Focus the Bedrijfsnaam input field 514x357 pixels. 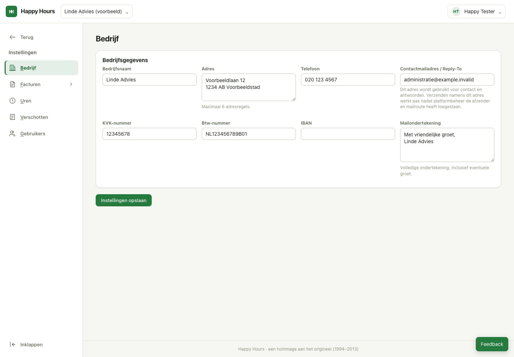pyautogui.click(x=150, y=80)
